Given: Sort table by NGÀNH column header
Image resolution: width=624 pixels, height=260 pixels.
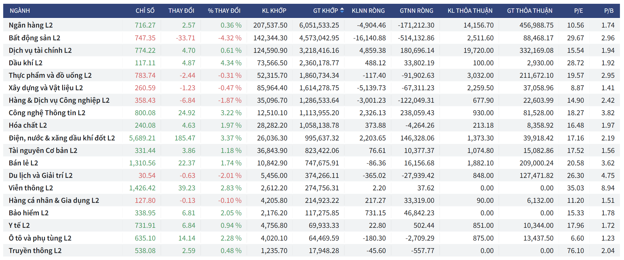Looking at the screenshot, I should [x=20, y=11].
